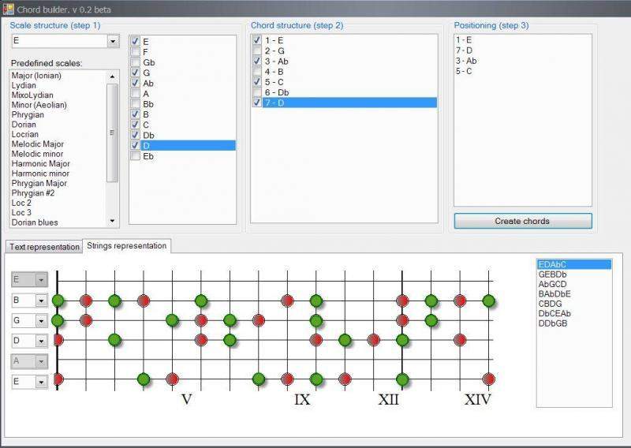Uncheck the '5 - C' chord structure checkbox
Viewport: 631px width, 448px height.
(257, 81)
